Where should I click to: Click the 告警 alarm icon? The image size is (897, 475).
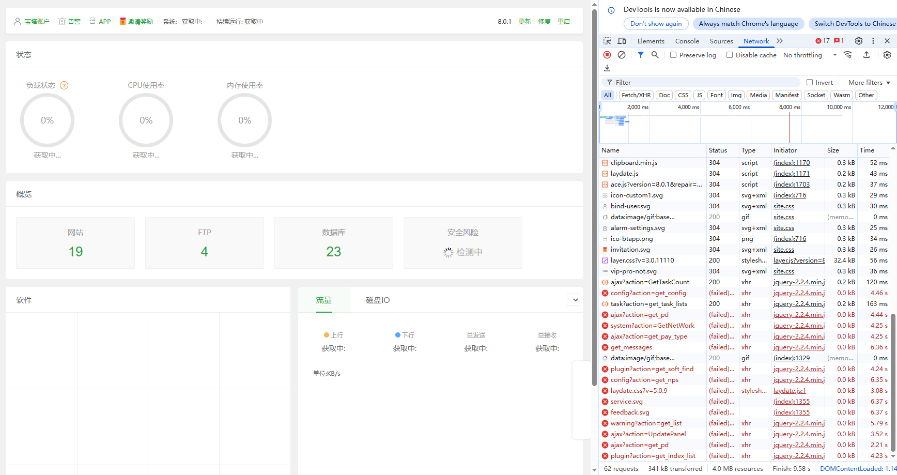point(62,21)
